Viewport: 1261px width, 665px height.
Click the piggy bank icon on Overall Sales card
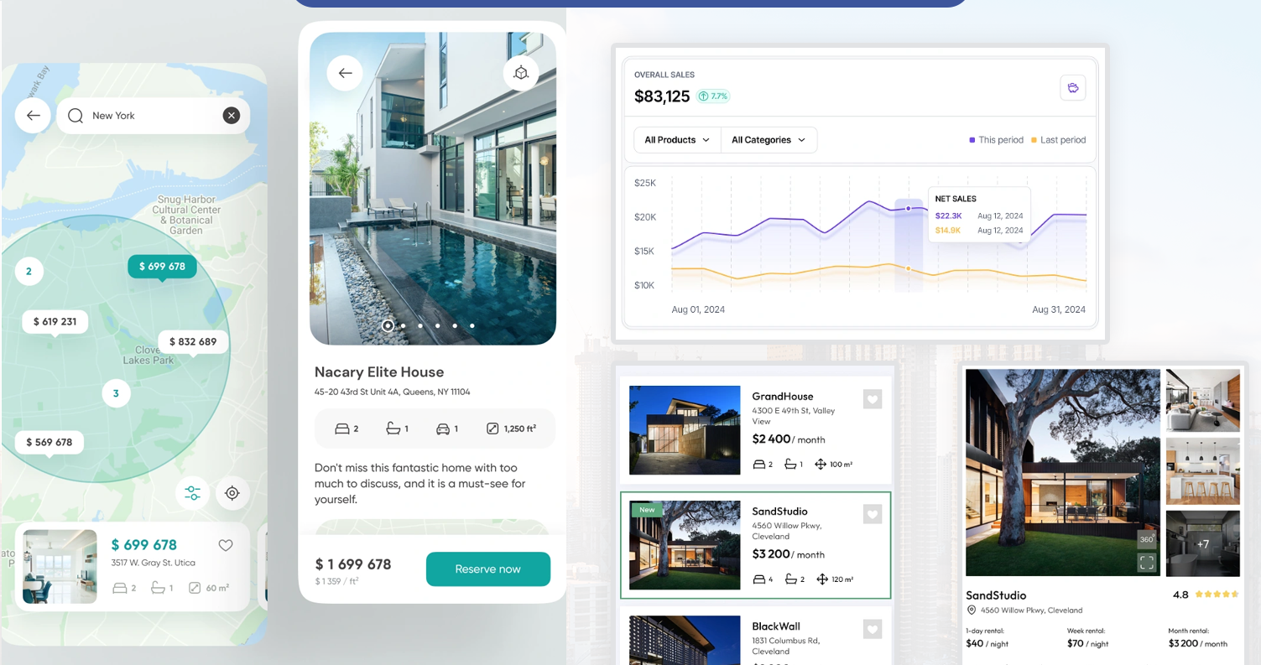[1073, 87]
